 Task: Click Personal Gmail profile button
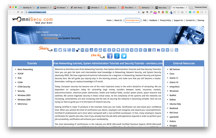pyautogui.click(x=201, y=7)
